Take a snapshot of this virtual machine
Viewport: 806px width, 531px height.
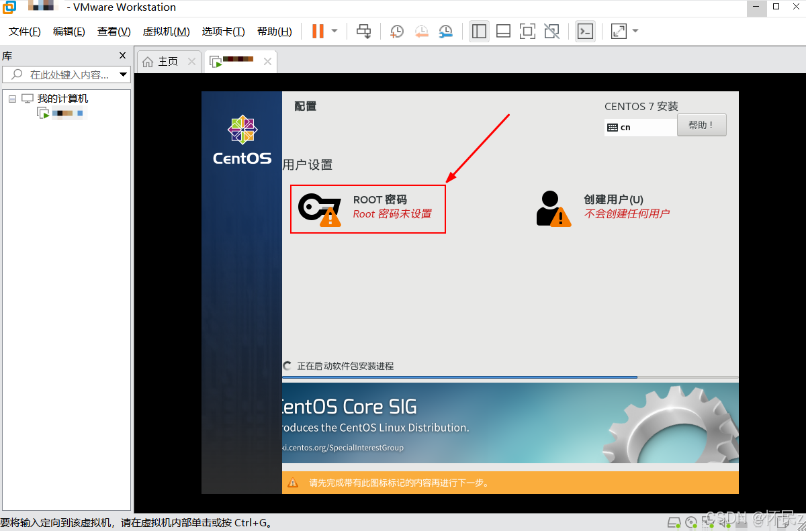397,32
